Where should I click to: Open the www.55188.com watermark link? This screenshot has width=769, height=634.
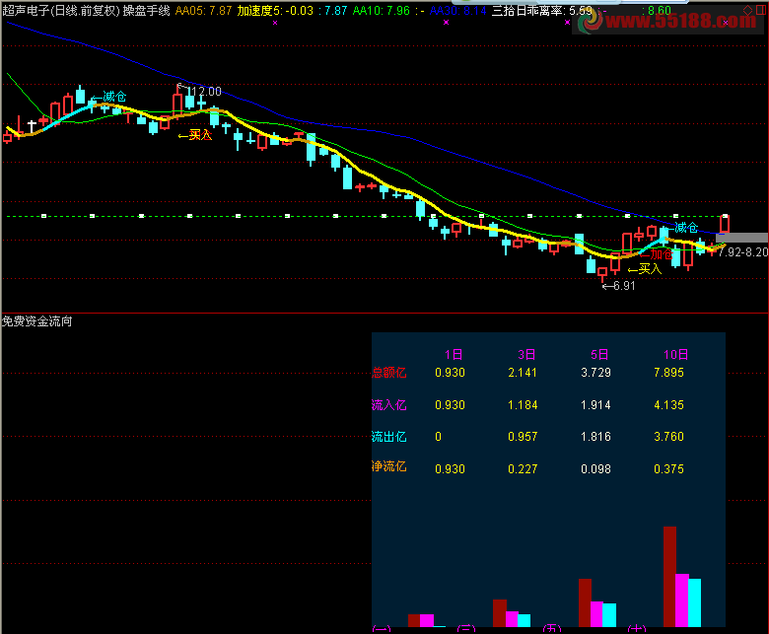coord(680,21)
